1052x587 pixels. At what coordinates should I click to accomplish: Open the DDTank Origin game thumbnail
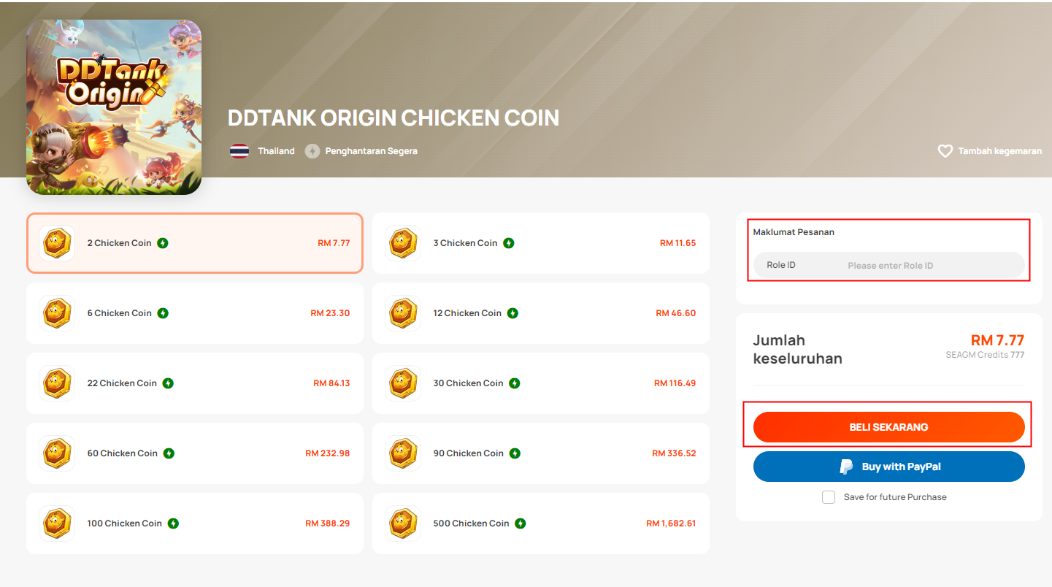(x=114, y=107)
